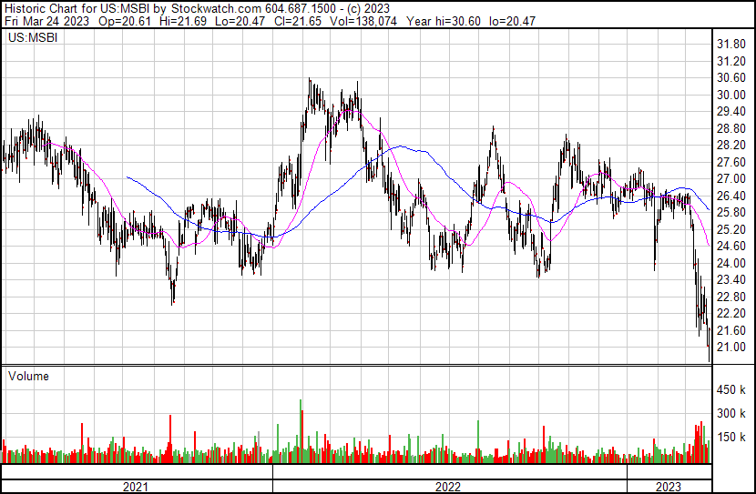Click the 30.00 price axis label
This screenshot has height=494, width=756.
(x=731, y=95)
